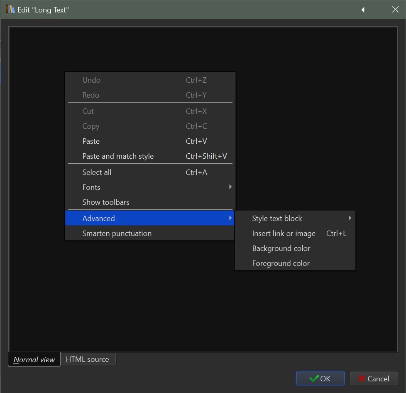This screenshot has height=393, width=406.
Task: Click the disabled Undo entry
Action: point(150,80)
